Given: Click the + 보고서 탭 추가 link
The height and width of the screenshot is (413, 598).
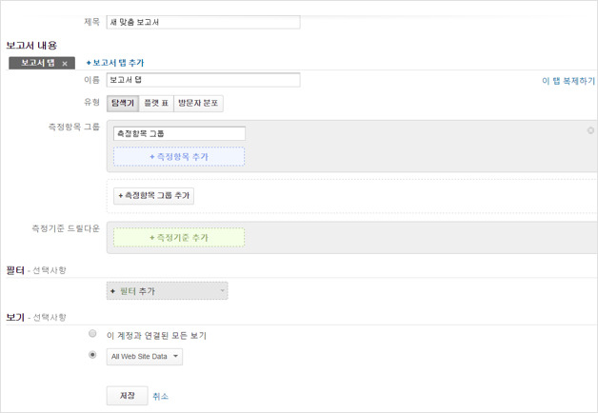Looking at the screenshot, I should pos(114,63).
